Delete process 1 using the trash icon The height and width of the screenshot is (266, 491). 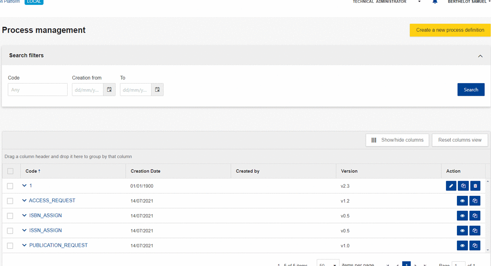[x=475, y=186]
